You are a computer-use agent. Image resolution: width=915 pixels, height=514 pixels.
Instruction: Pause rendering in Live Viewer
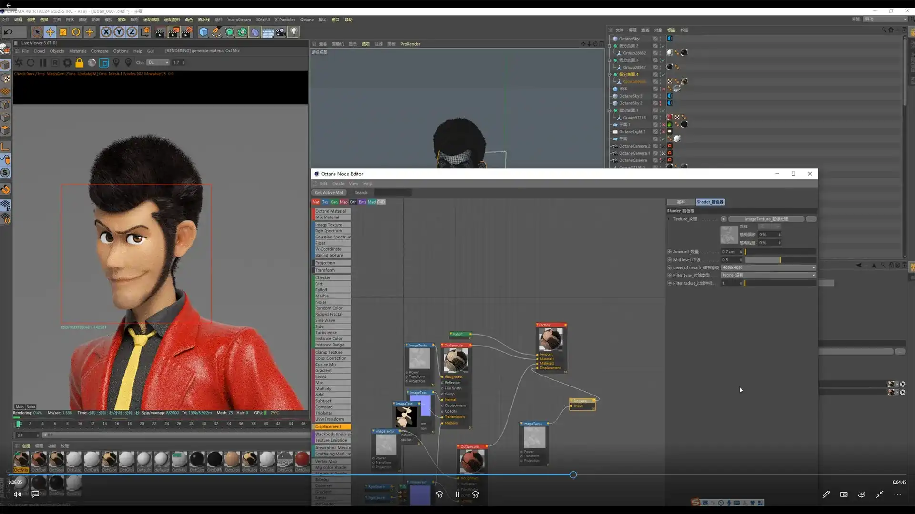[43, 62]
